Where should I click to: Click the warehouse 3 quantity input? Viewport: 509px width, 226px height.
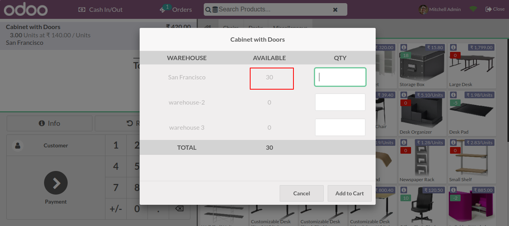click(x=340, y=127)
